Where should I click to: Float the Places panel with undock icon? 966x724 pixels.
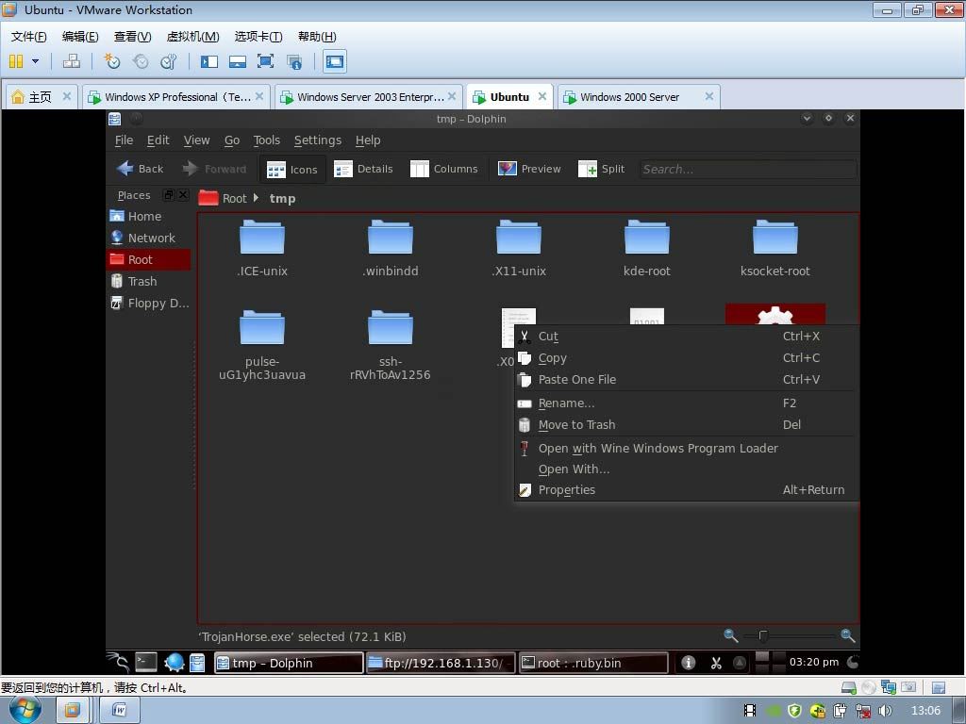pyautogui.click(x=169, y=195)
